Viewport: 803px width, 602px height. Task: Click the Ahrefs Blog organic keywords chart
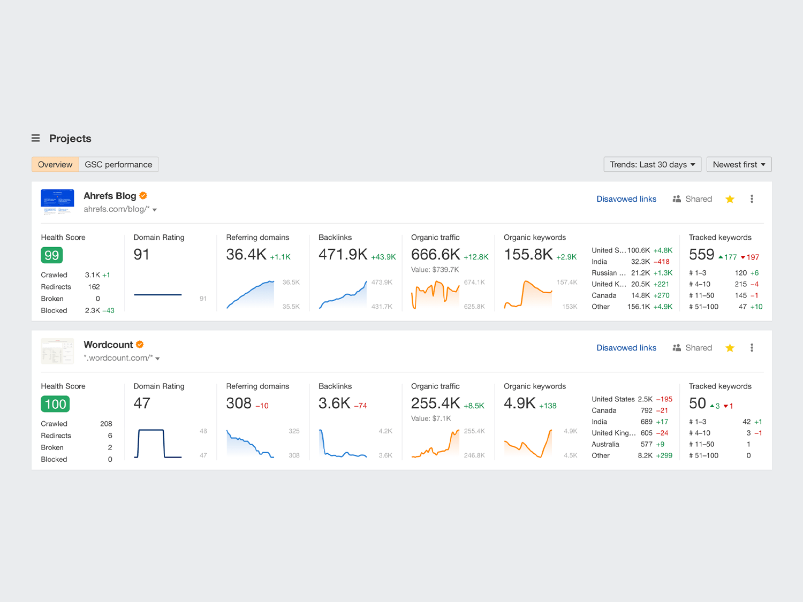click(528, 294)
